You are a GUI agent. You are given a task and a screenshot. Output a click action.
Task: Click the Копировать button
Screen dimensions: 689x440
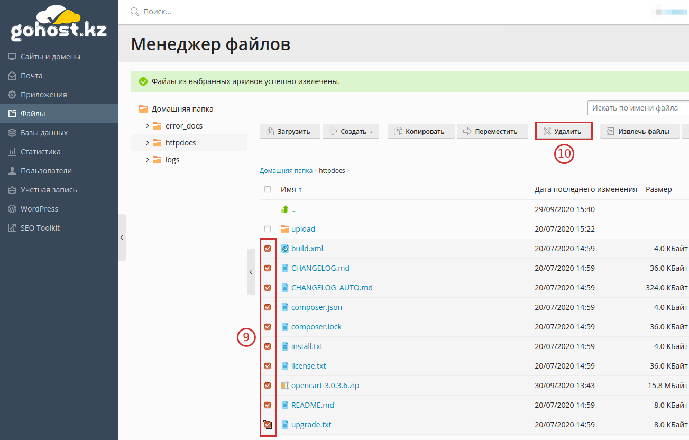pos(421,131)
